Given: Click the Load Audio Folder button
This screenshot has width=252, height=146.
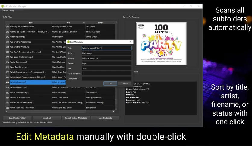Looking at the screenshot, I should (x=17, y=118).
